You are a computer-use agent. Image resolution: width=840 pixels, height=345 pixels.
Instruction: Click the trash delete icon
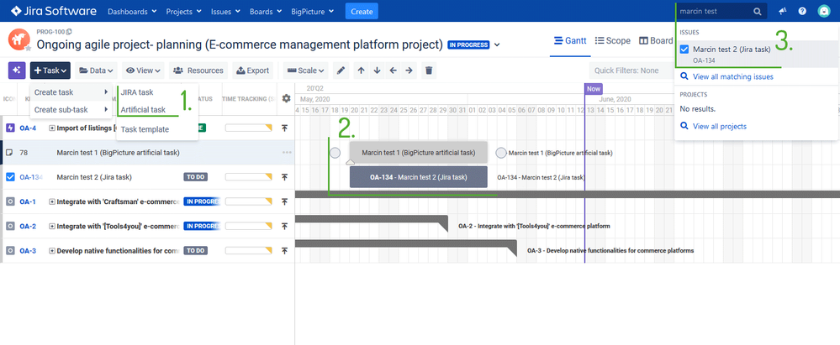(428, 71)
